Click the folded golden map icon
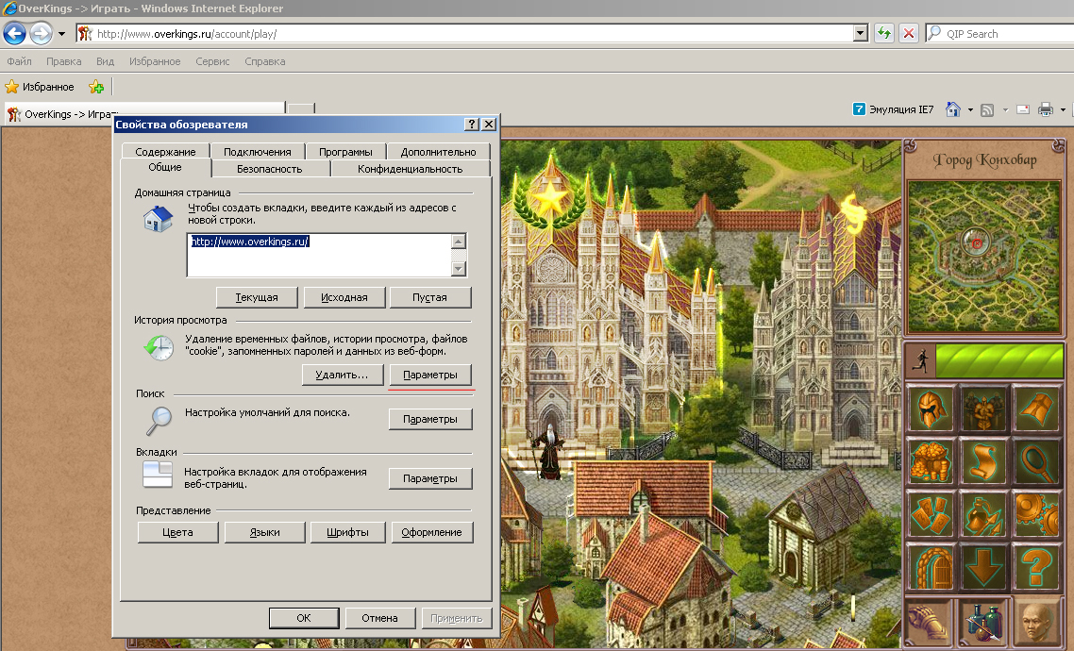Screen dimensions: 1074x651 point(1036,408)
